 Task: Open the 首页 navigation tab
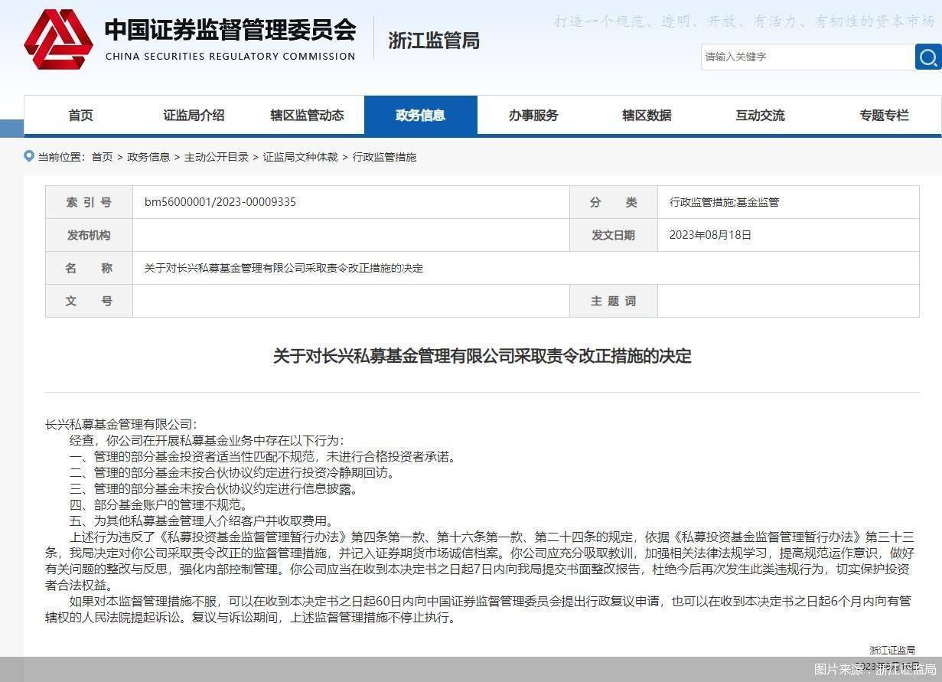[80, 116]
